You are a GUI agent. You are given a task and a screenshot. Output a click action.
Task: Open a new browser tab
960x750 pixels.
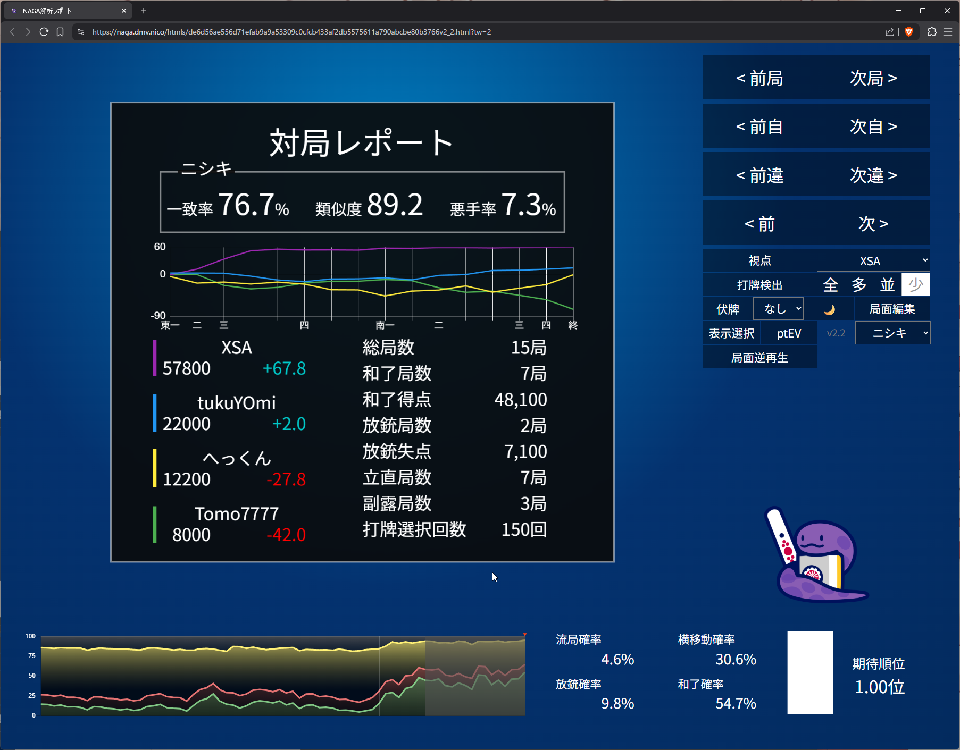[x=144, y=11]
